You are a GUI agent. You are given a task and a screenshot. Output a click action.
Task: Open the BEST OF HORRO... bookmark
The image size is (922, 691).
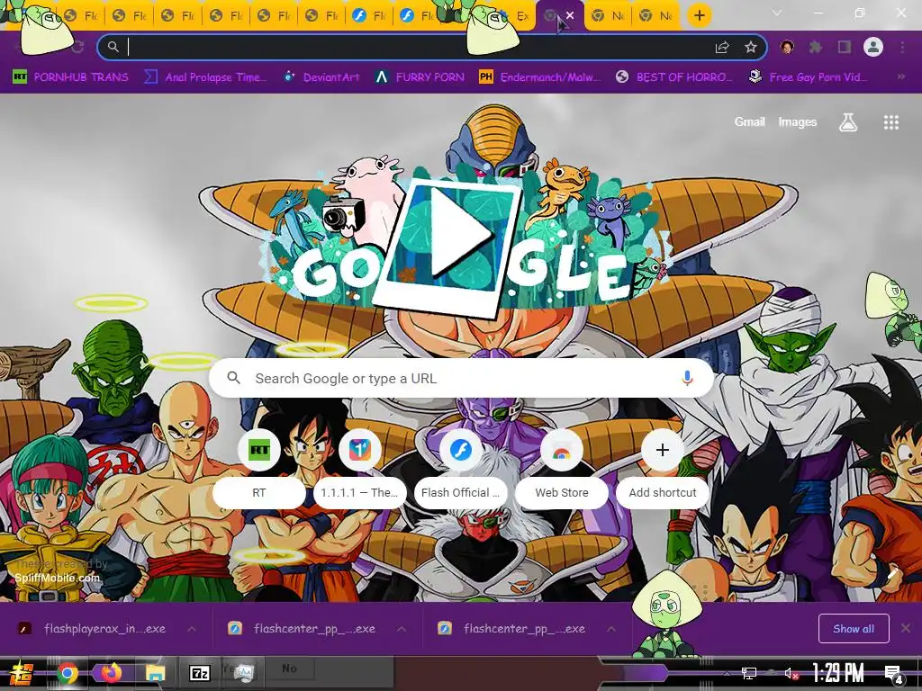(x=674, y=77)
